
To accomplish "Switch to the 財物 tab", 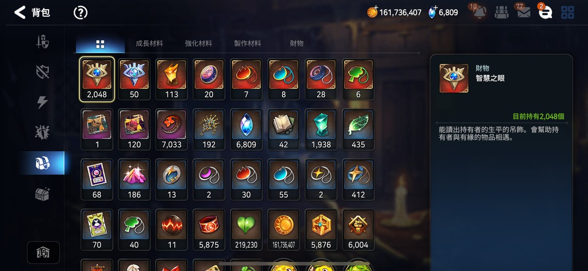I will [x=297, y=43].
